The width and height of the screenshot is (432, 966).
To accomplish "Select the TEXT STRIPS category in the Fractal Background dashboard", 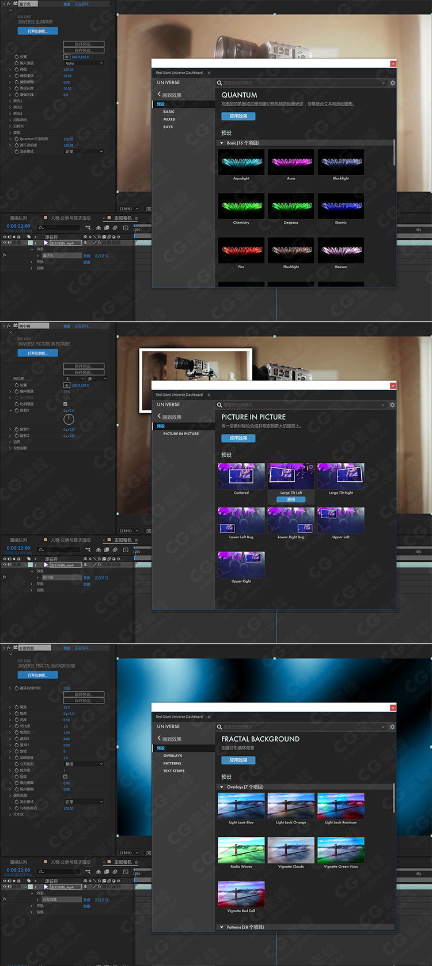I will point(174,770).
